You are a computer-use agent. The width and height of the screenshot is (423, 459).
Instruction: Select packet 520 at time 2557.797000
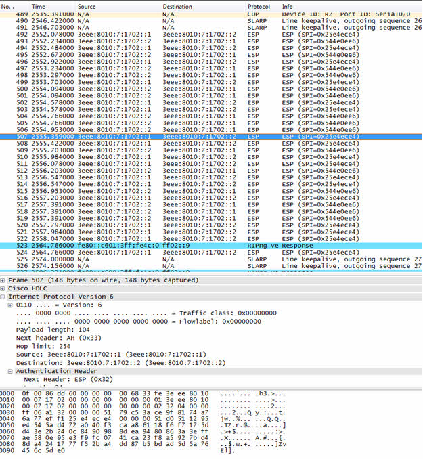pyautogui.click(x=211, y=225)
